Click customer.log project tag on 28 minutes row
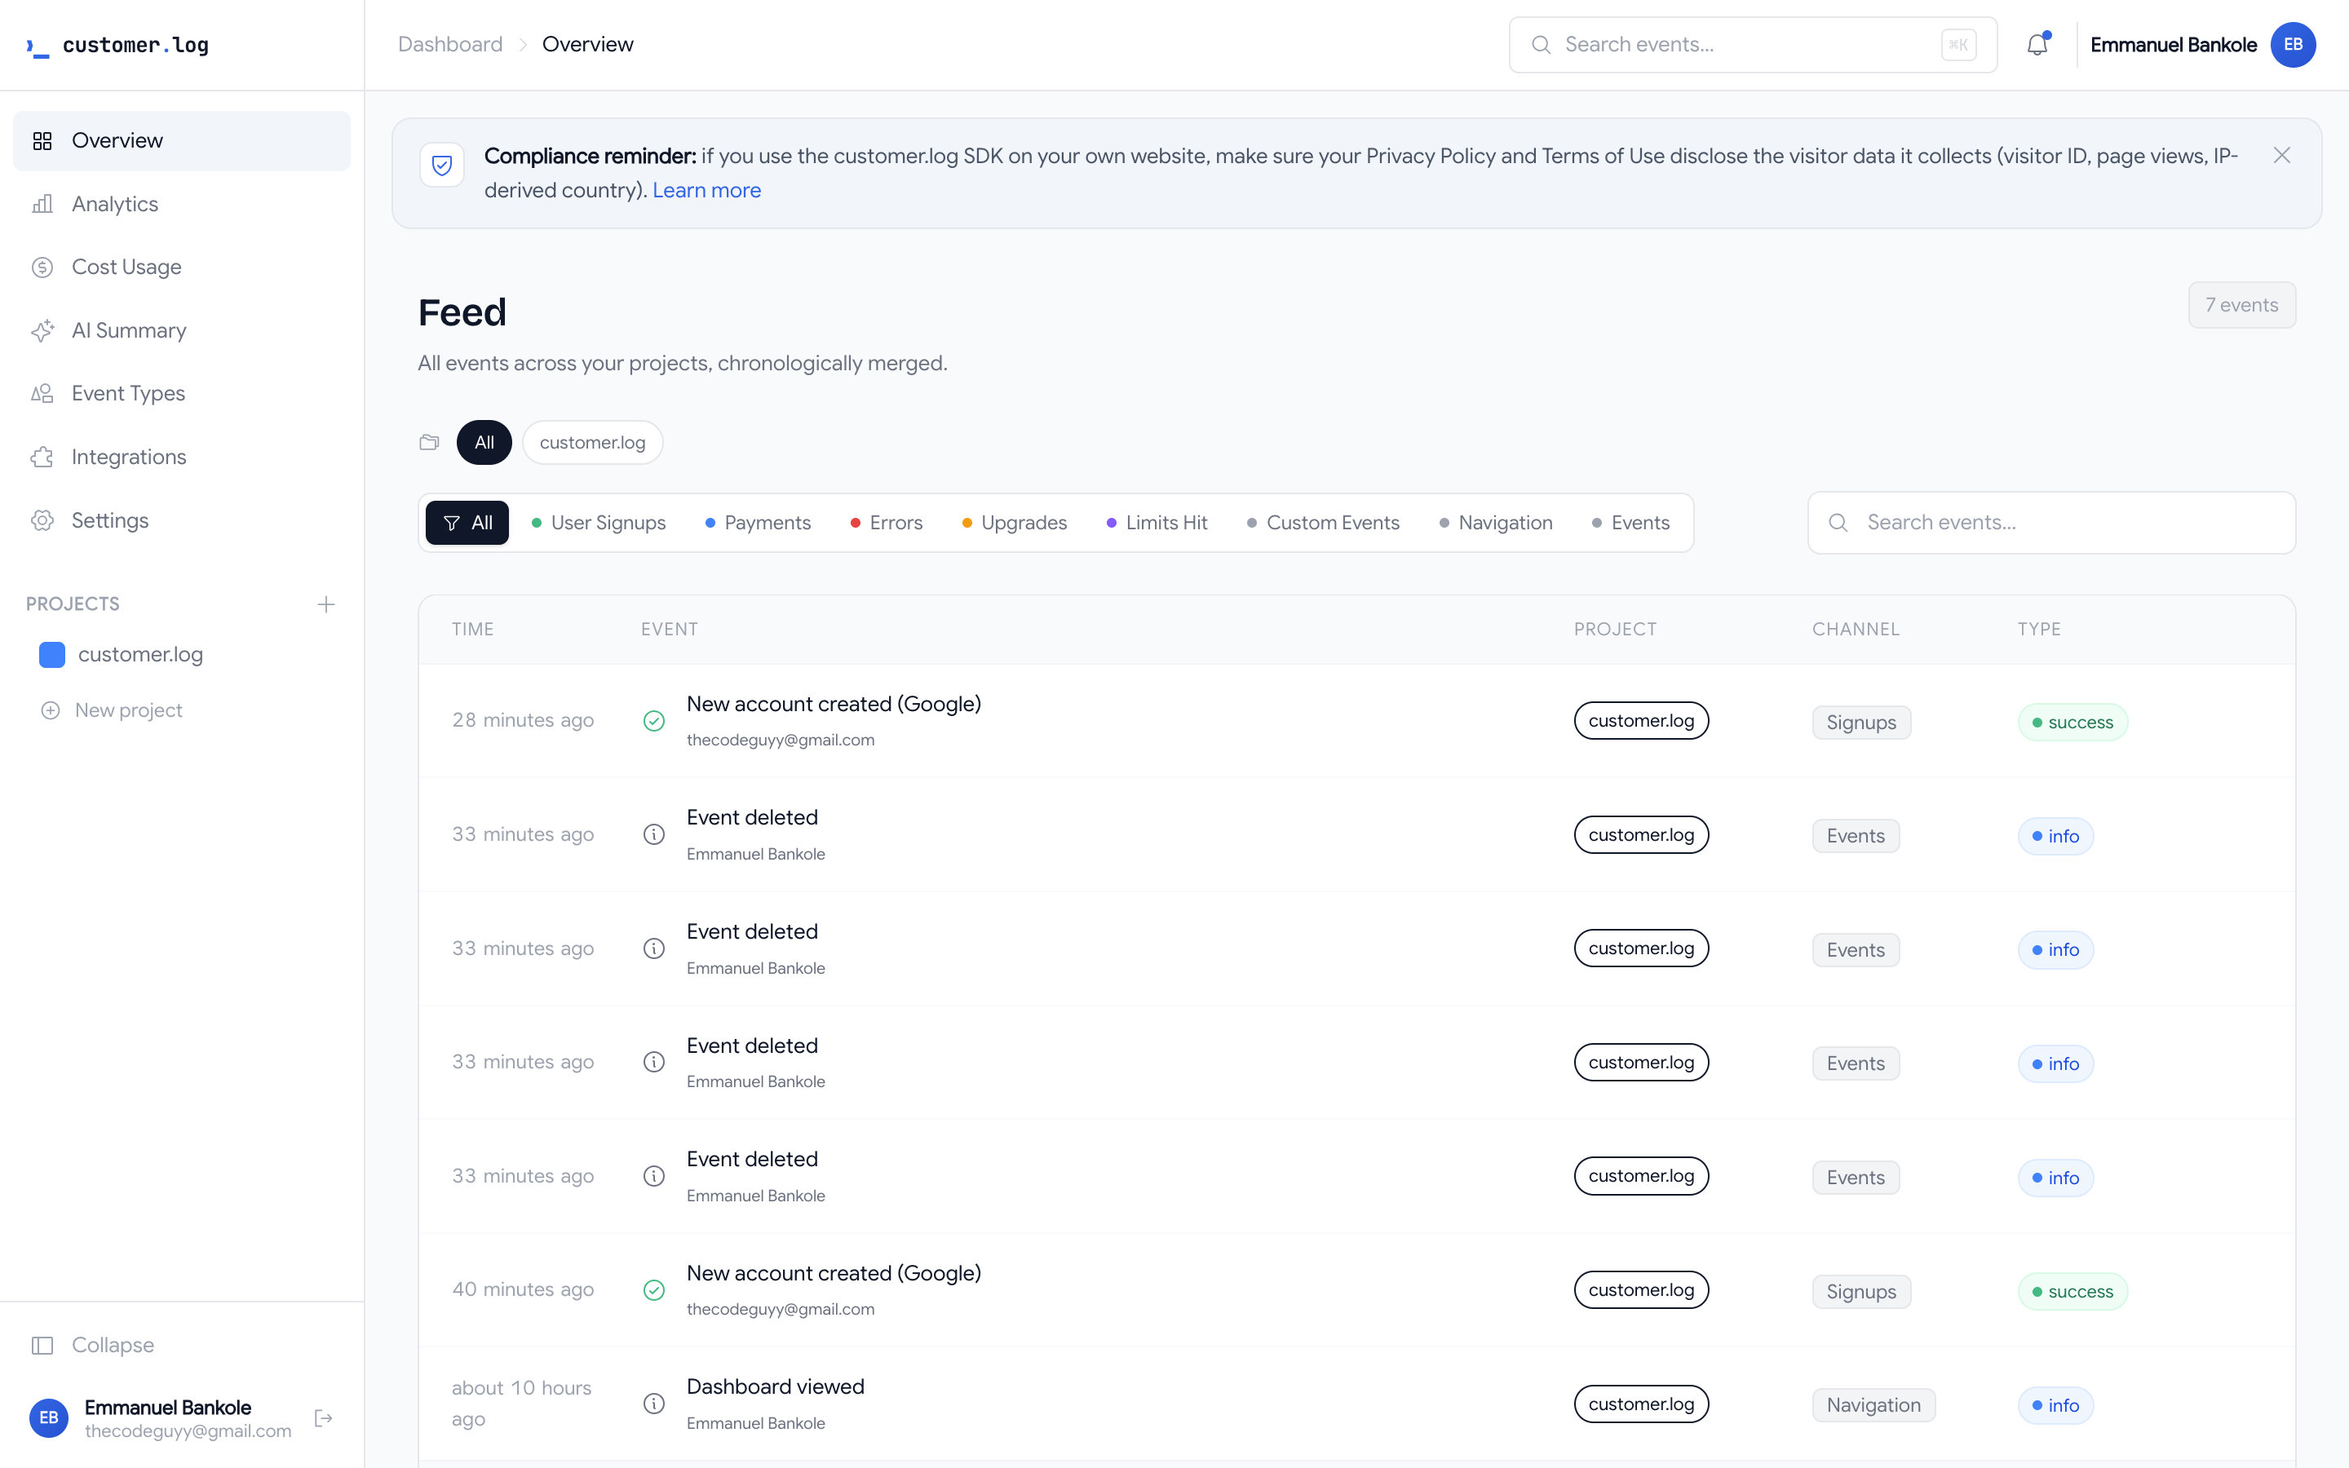Viewport: 2349px width, 1468px height. coord(1641,720)
